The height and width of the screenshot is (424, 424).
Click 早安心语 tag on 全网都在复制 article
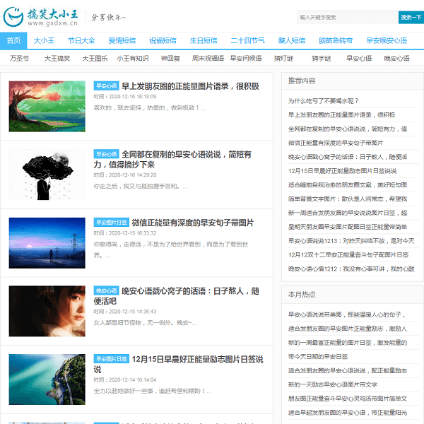click(106, 154)
